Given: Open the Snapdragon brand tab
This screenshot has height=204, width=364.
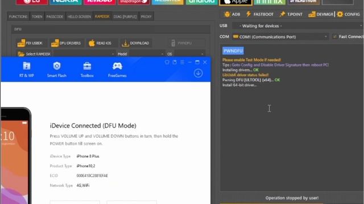Looking at the screenshot, I should click(134, 2).
